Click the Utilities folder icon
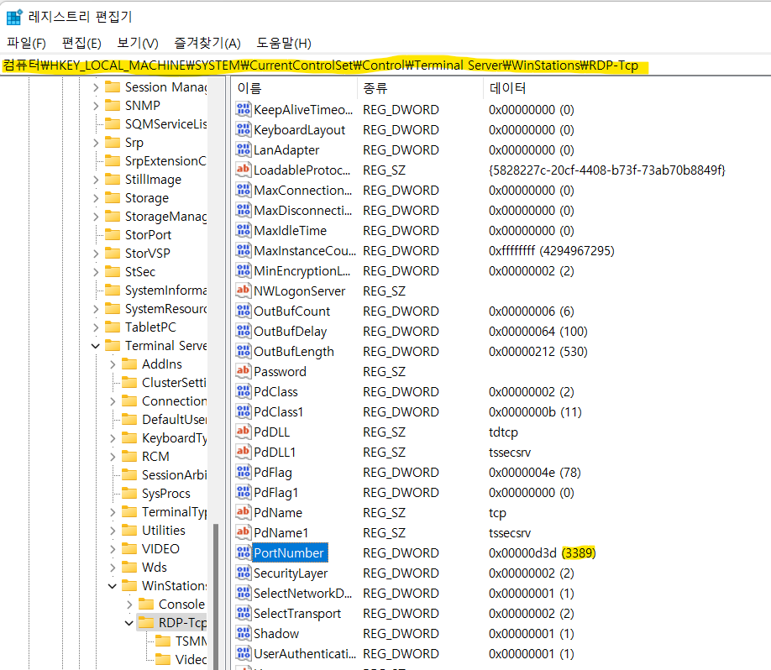This screenshot has width=771, height=670. (129, 531)
